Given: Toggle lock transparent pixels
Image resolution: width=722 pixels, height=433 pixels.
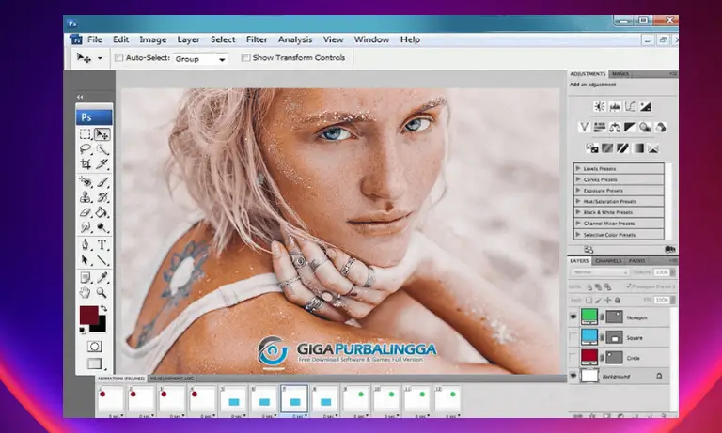Looking at the screenshot, I should coord(589,300).
